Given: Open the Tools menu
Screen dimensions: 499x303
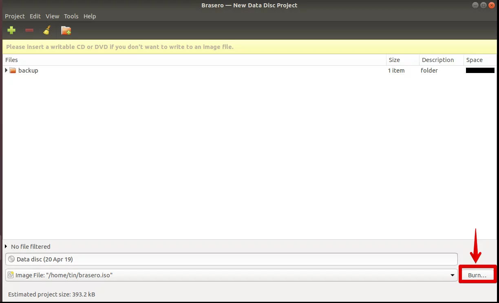Looking at the screenshot, I should tap(71, 16).
